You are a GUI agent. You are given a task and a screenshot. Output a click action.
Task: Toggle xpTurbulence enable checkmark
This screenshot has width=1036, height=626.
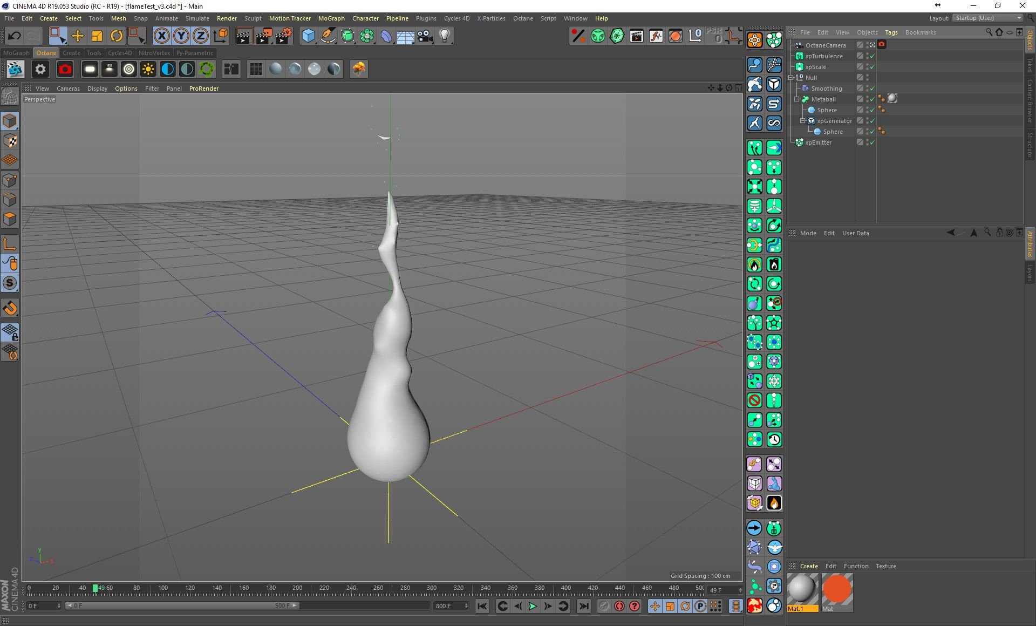coord(872,56)
